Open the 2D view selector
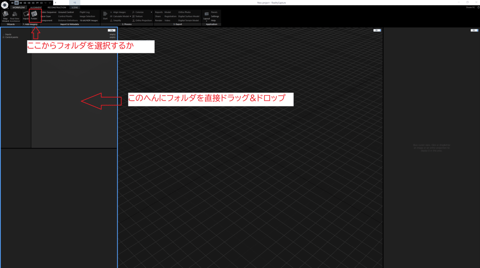 point(474,30)
